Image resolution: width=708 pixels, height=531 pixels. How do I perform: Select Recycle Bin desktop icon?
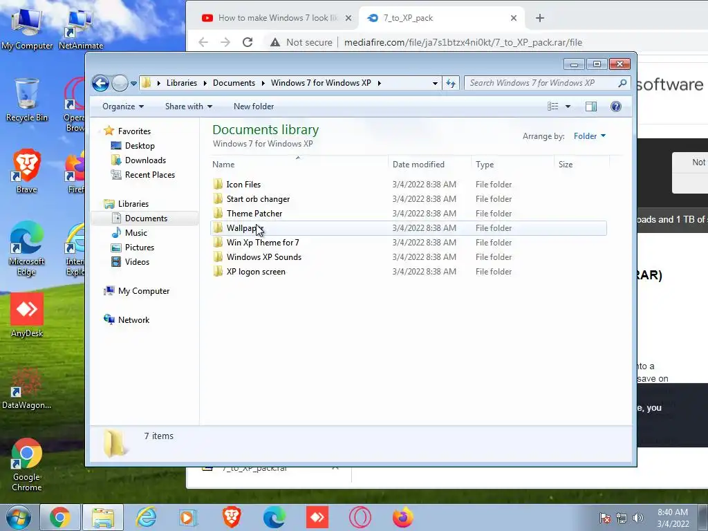pyautogui.click(x=27, y=100)
